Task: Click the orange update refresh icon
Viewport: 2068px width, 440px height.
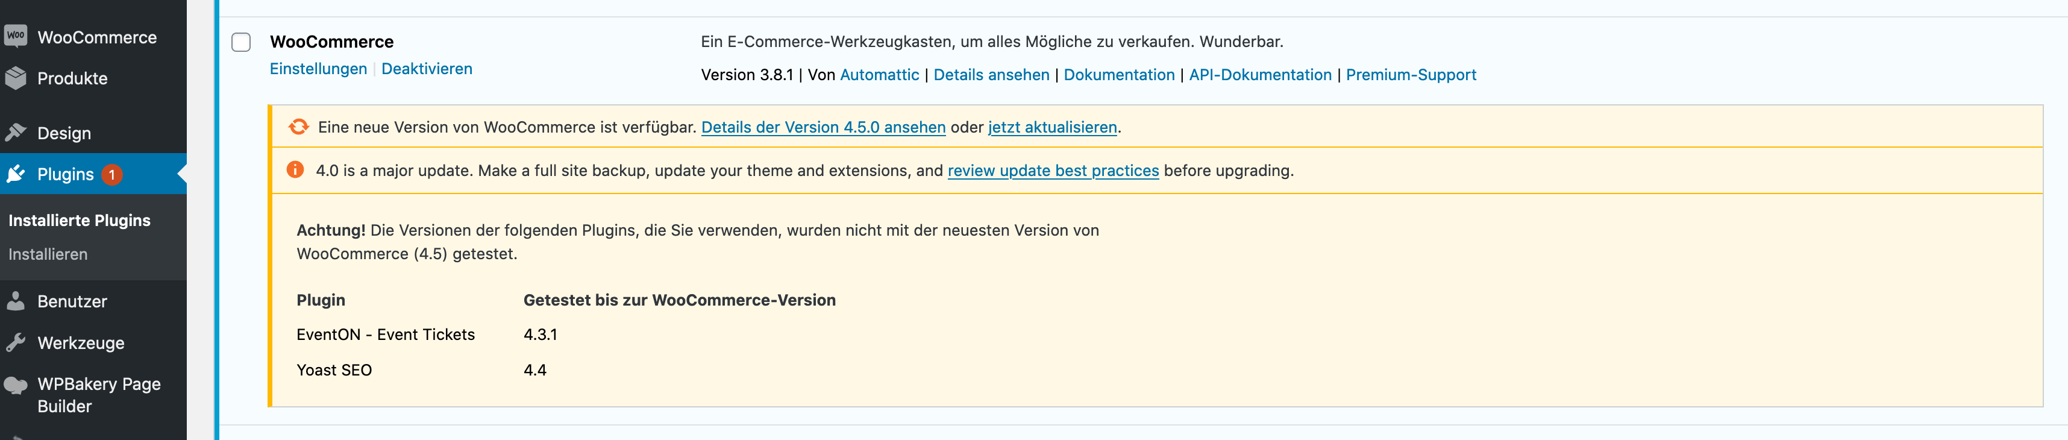Action: (299, 127)
